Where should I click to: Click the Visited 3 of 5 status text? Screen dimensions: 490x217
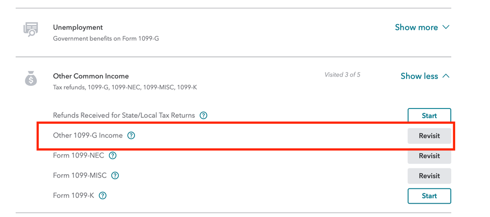pyautogui.click(x=342, y=75)
